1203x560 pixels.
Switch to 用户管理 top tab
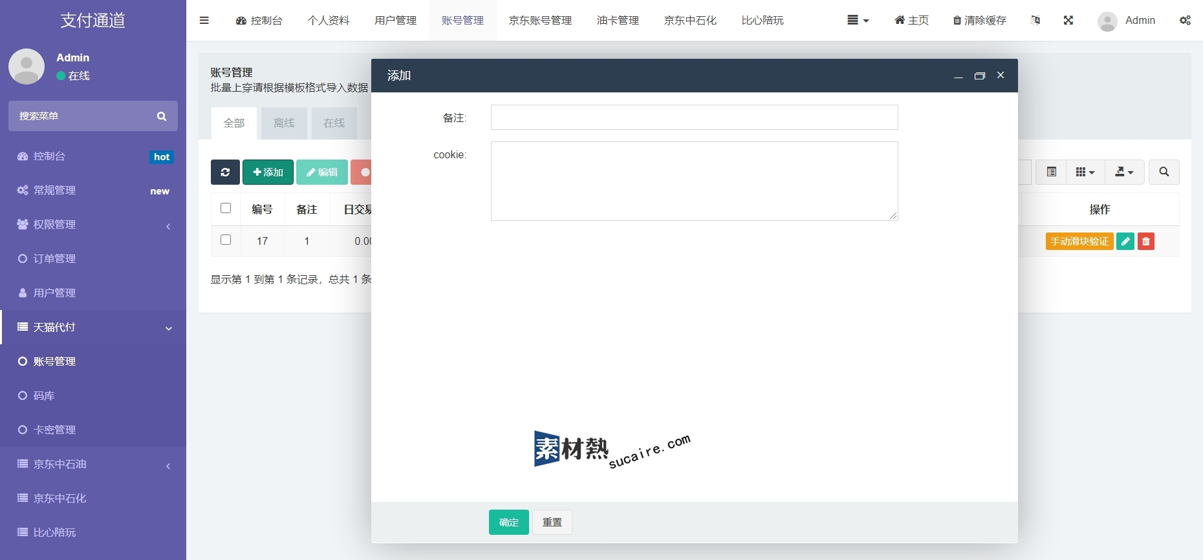[x=396, y=20]
